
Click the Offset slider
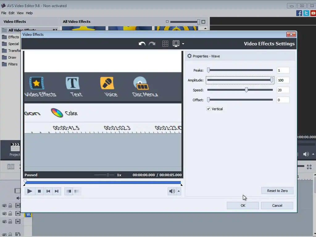(x=240, y=100)
